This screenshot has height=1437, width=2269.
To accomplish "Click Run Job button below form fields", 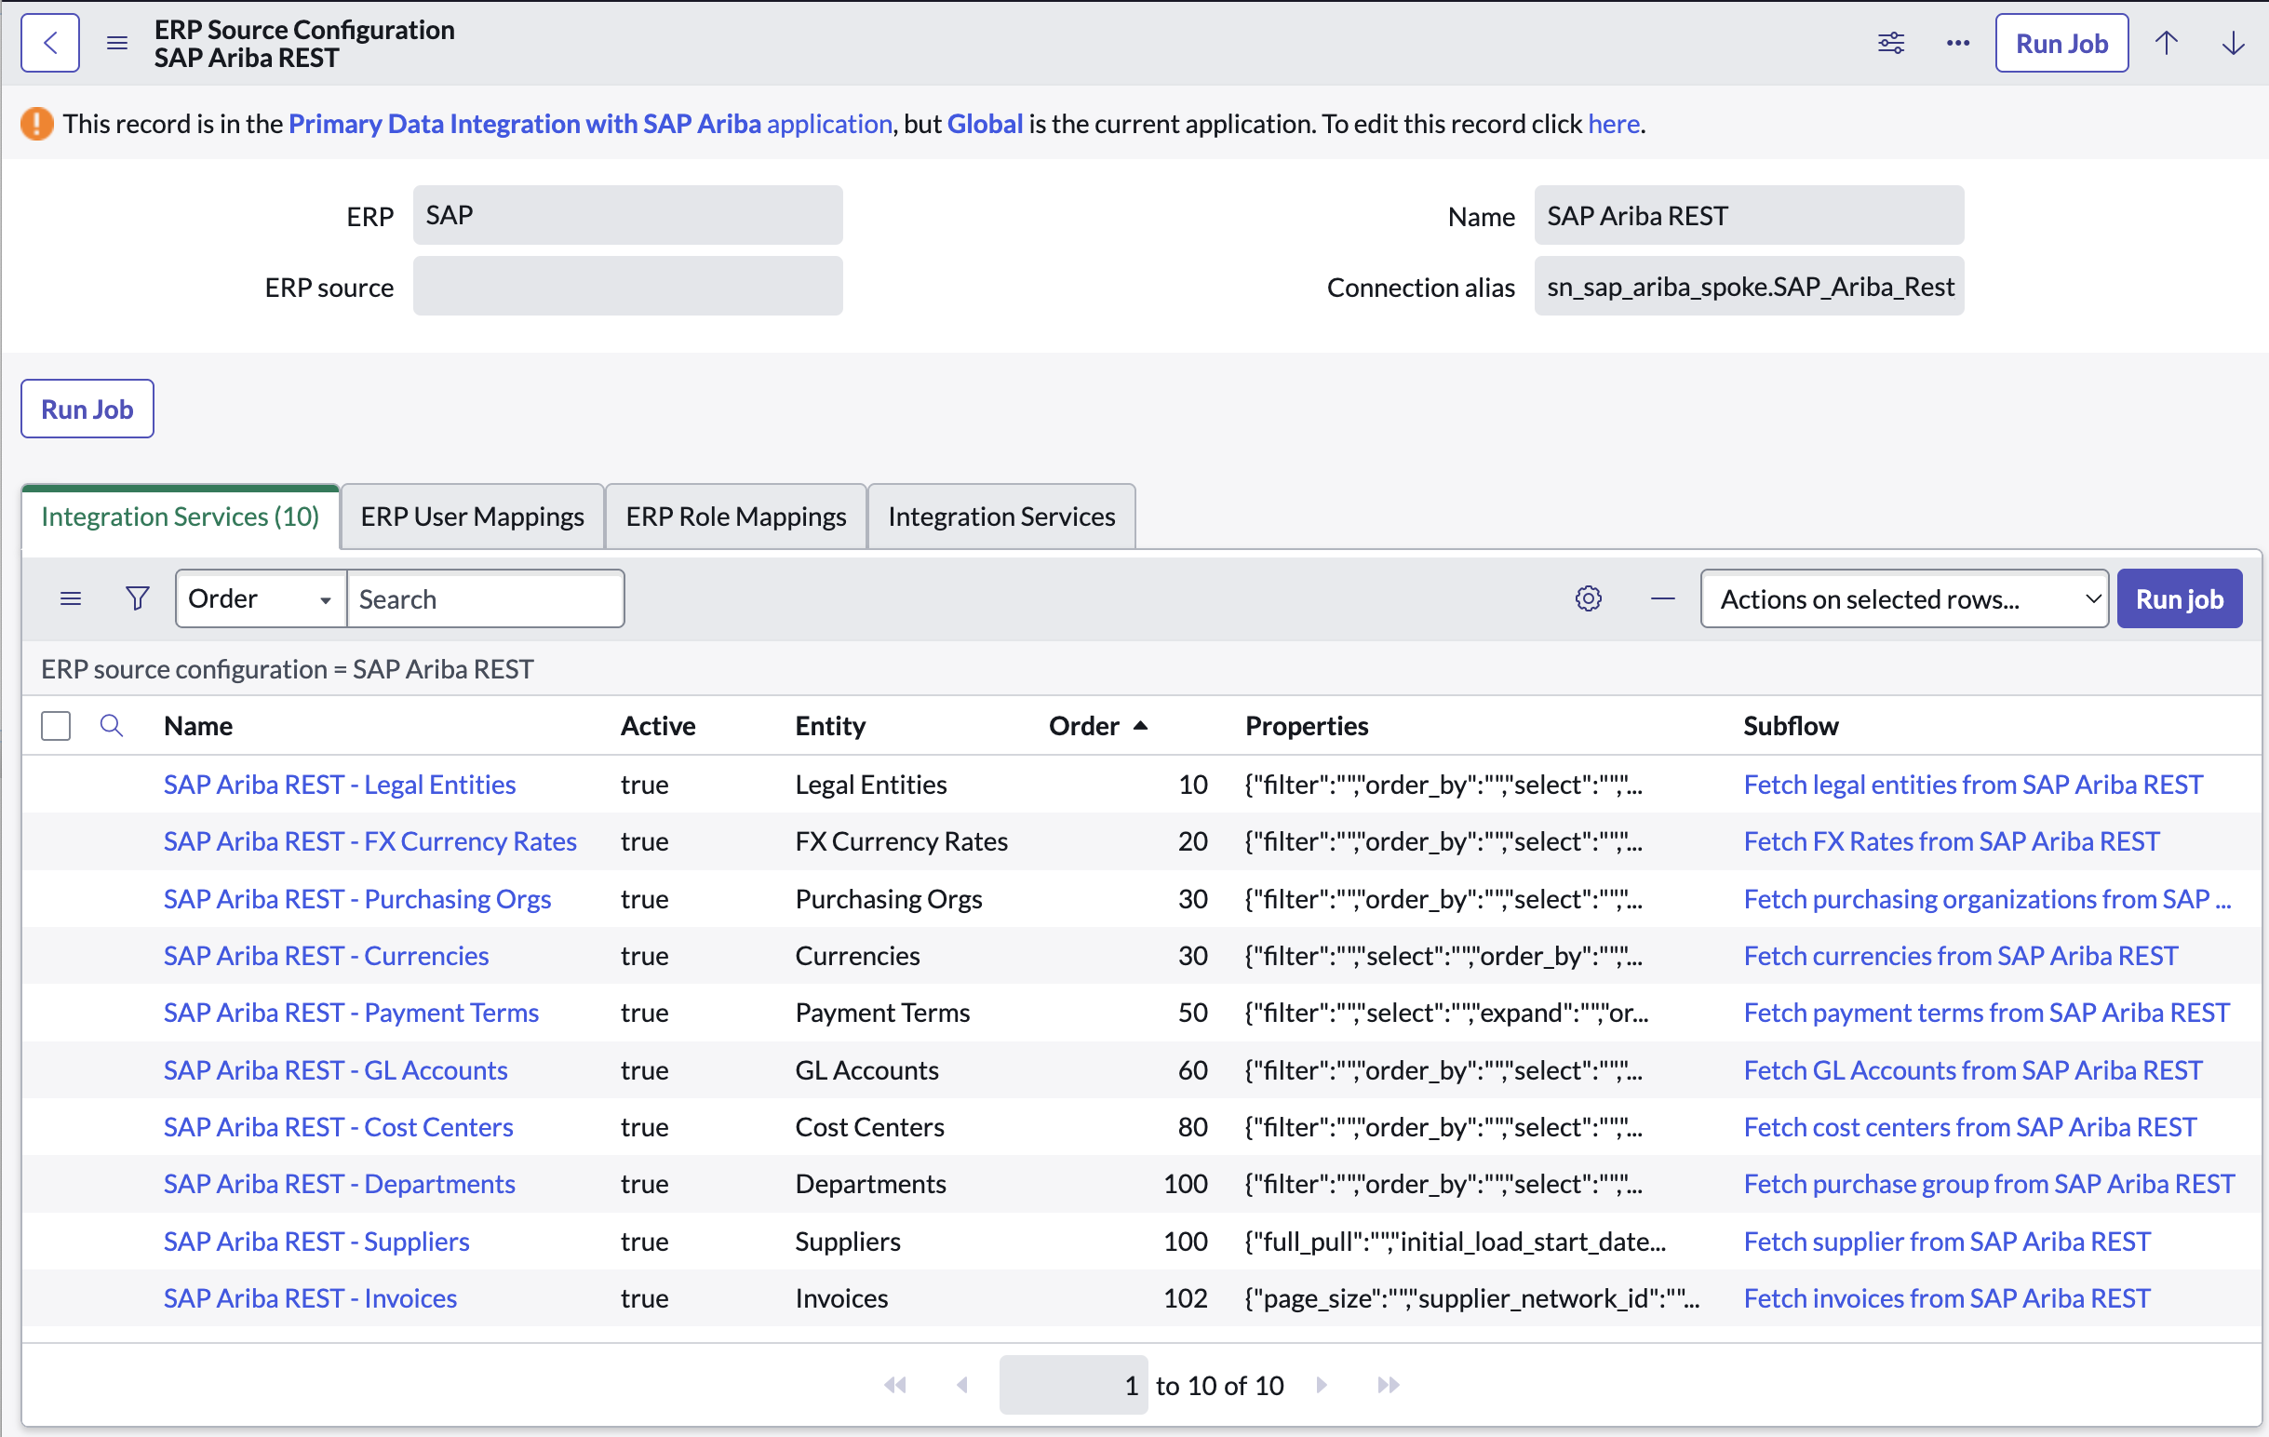I will tap(87, 409).
